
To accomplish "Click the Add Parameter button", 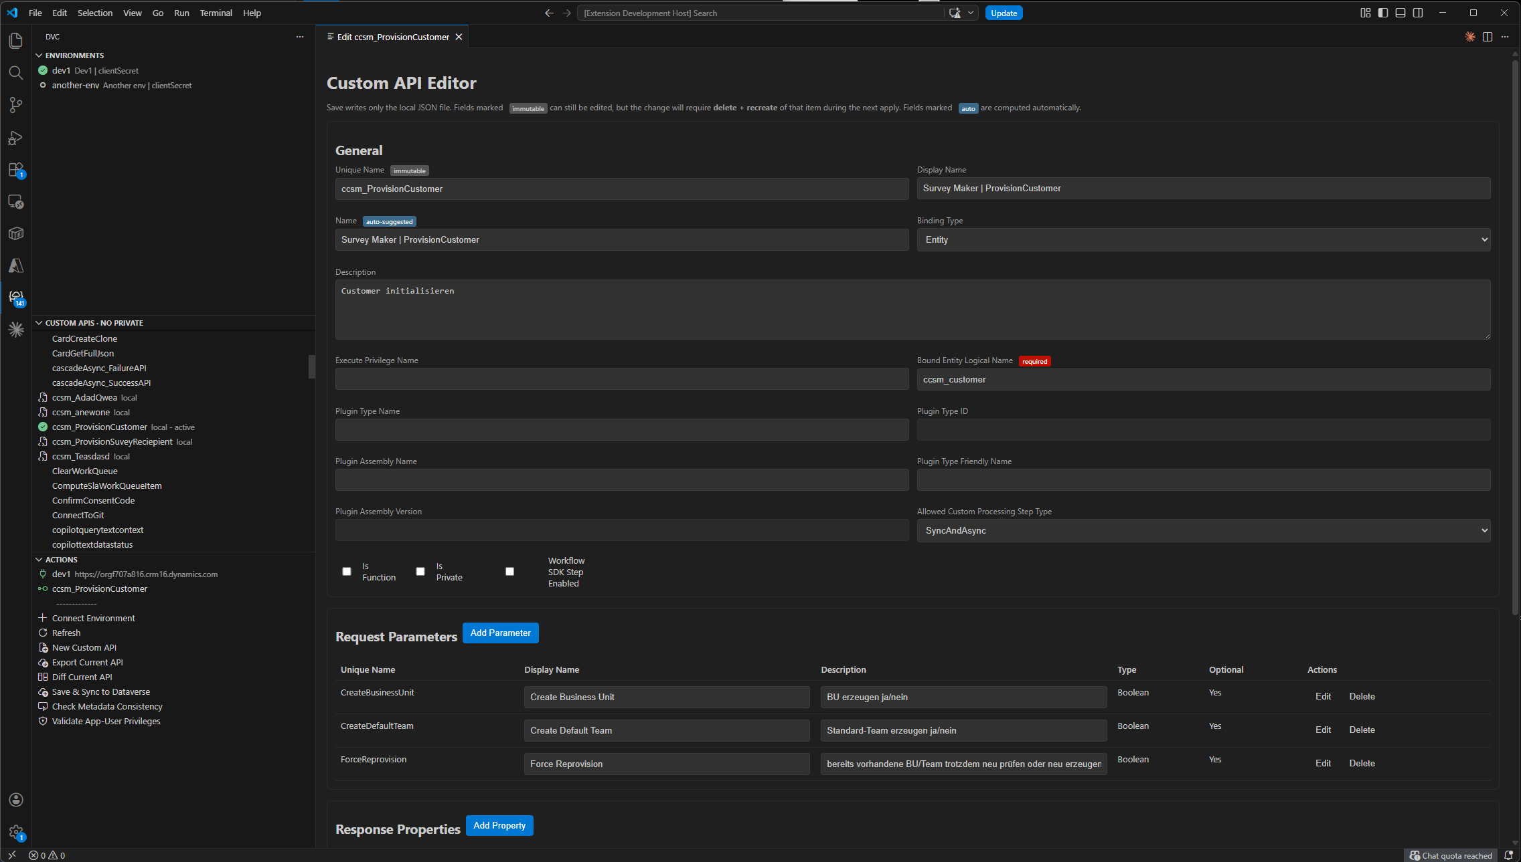I will point(501,633).
